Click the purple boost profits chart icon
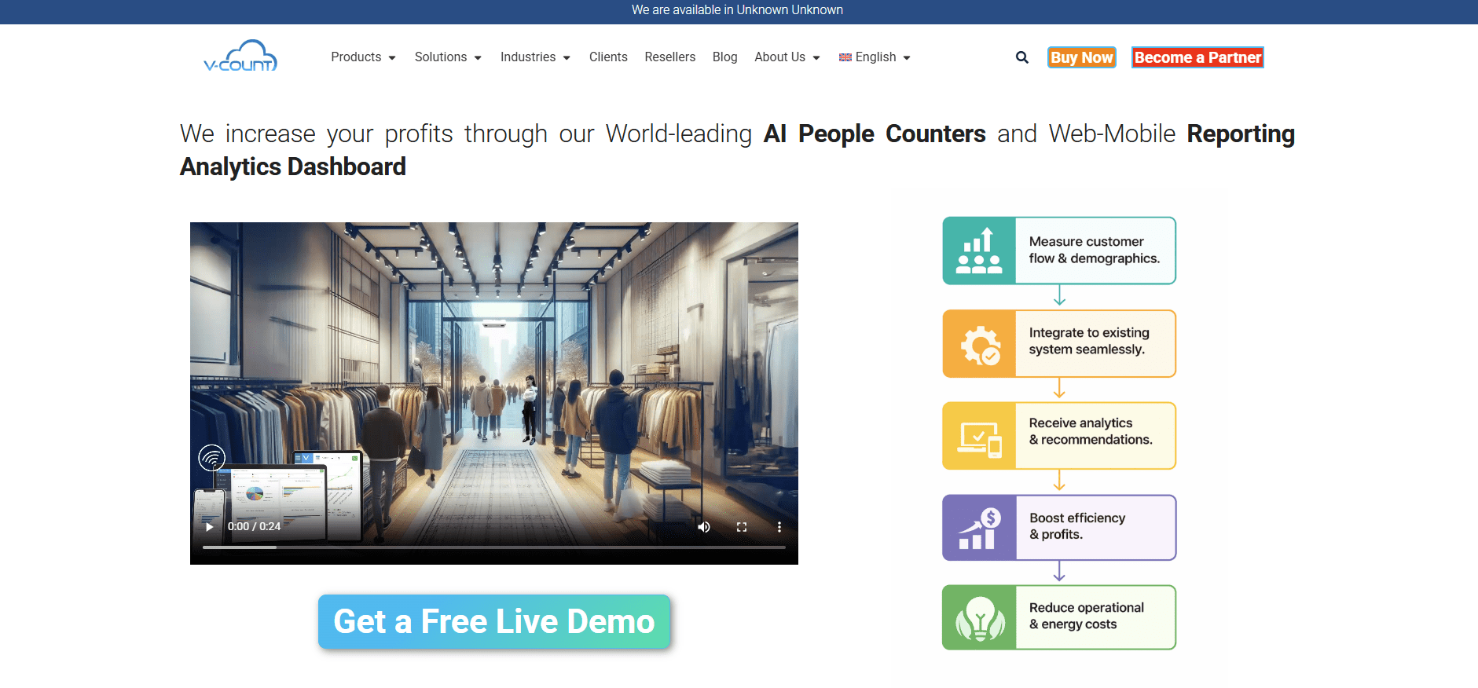The width and height of the screenshot is (1478, 688). coord(979,528)
